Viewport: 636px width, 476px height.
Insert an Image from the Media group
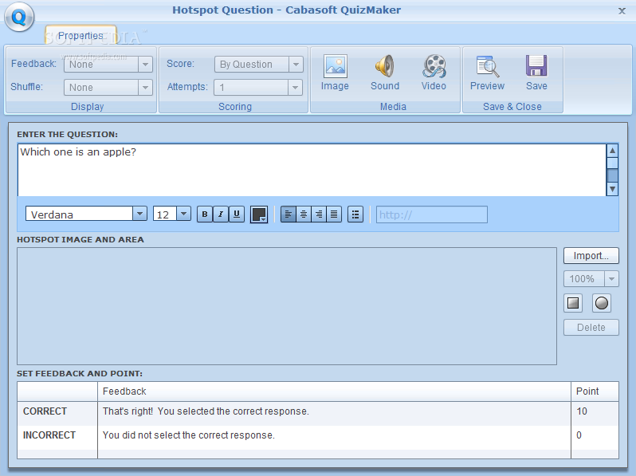click(x=335, y=73)
